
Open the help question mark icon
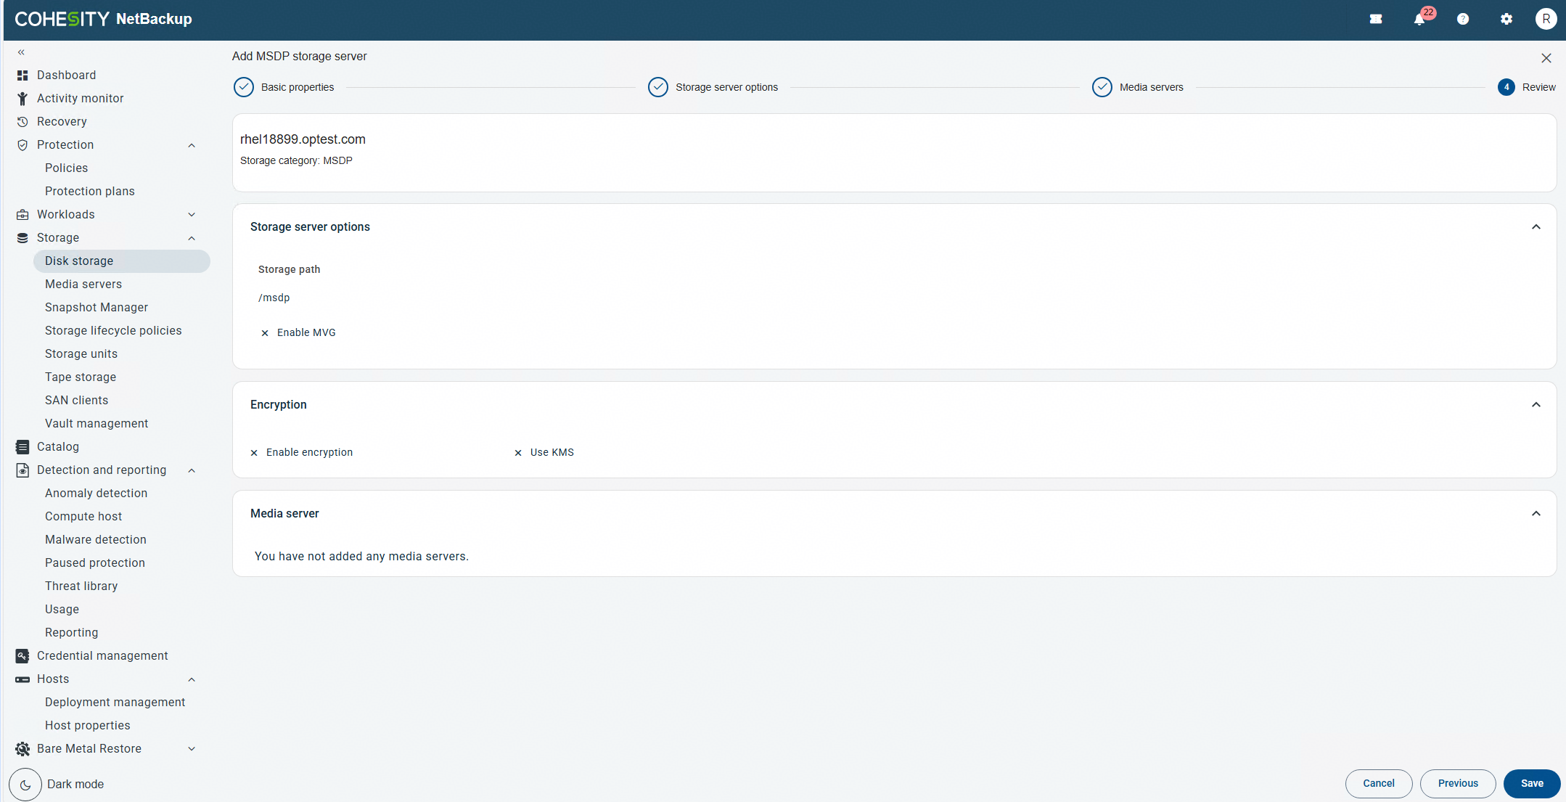pyautogui.click(x=1463, y=20)
